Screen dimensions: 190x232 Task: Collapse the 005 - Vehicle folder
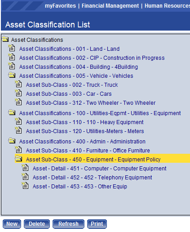pyautogui.click(x=12, y=75)
